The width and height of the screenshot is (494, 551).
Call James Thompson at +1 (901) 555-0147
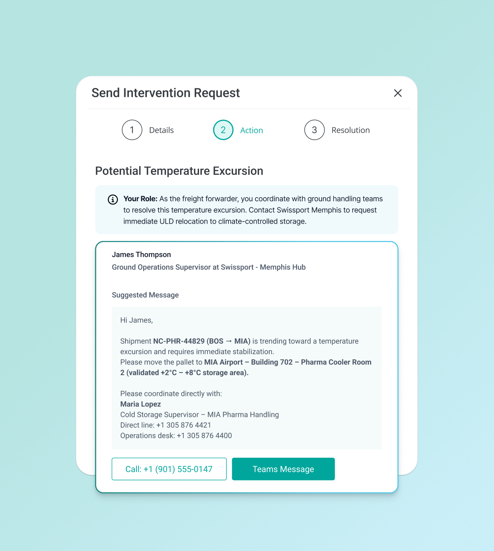pyautogui.click(x=169, y=469)
